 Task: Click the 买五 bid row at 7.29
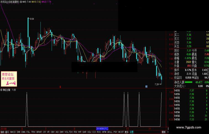191,46
